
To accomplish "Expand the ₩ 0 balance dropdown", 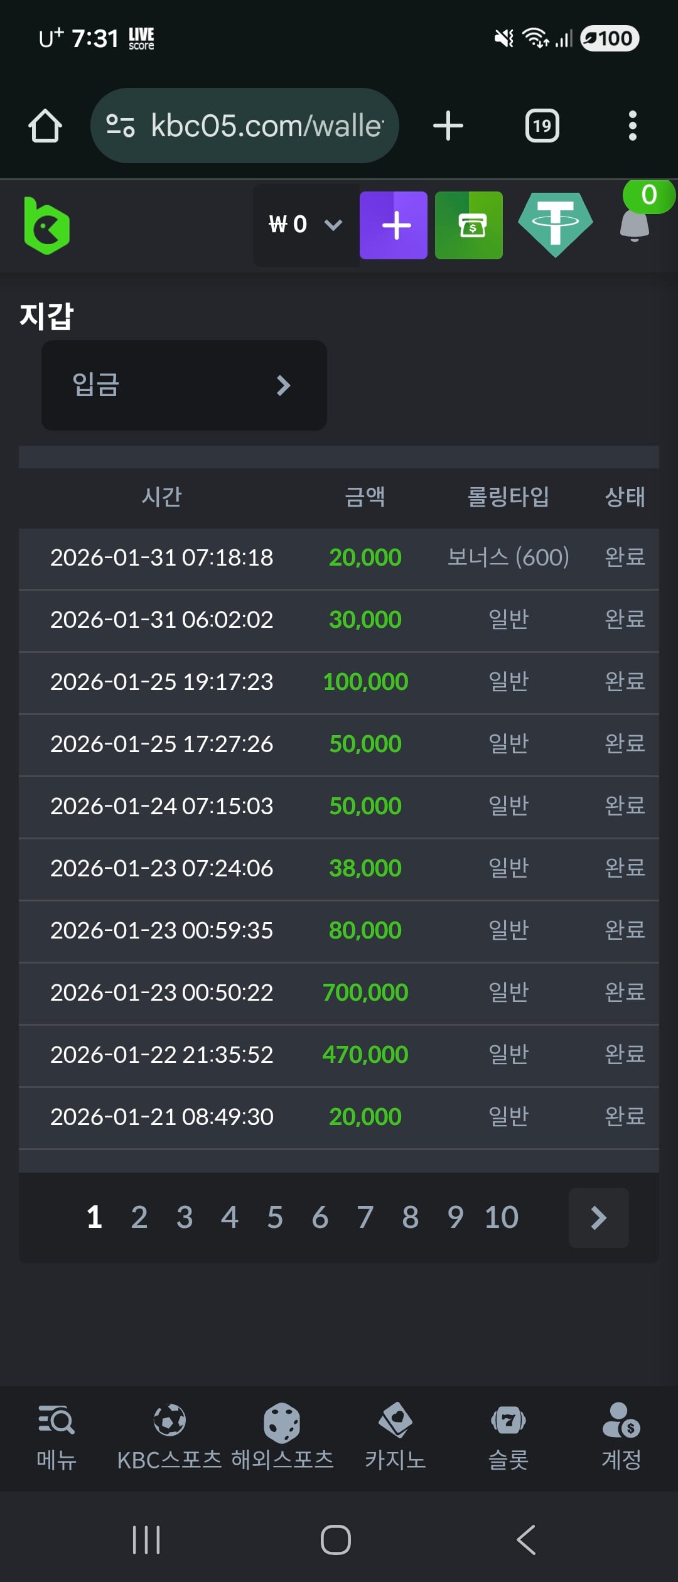I will coord(306,225).
